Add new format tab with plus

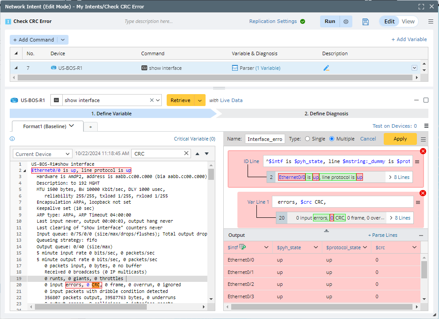[x=90, y=127]
